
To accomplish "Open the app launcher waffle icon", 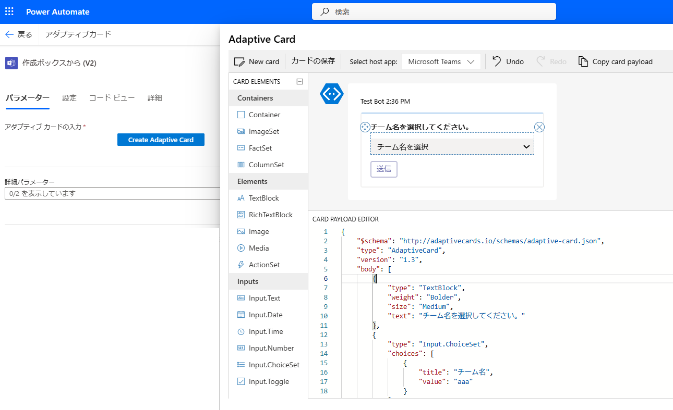I will click(x=9, y=11).
